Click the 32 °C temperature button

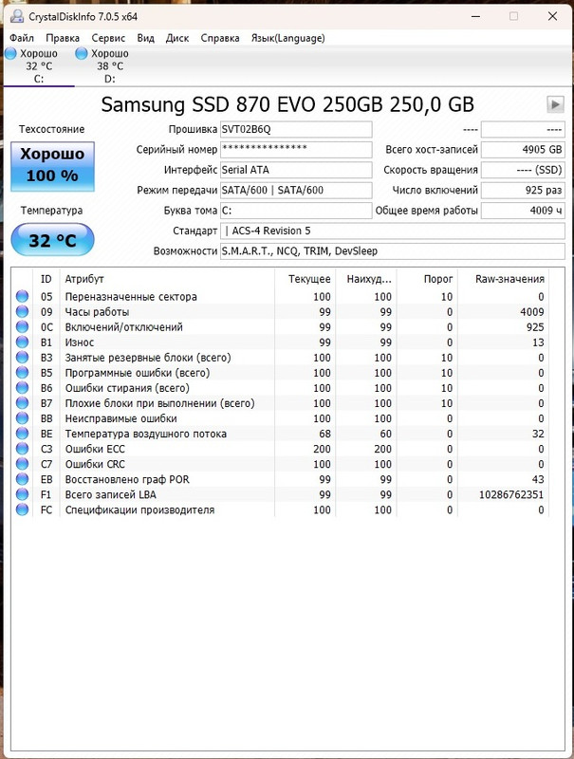(x=52, y=240)
